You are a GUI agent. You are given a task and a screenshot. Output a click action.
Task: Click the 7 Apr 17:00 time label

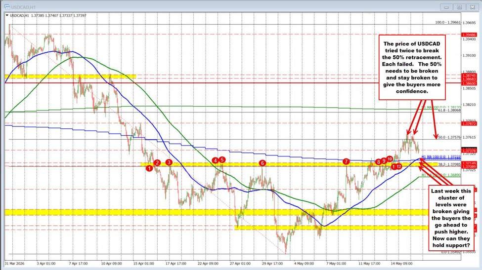(x=79, y=264)
